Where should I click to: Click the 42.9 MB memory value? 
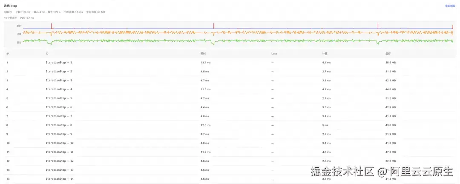[391, 107]
